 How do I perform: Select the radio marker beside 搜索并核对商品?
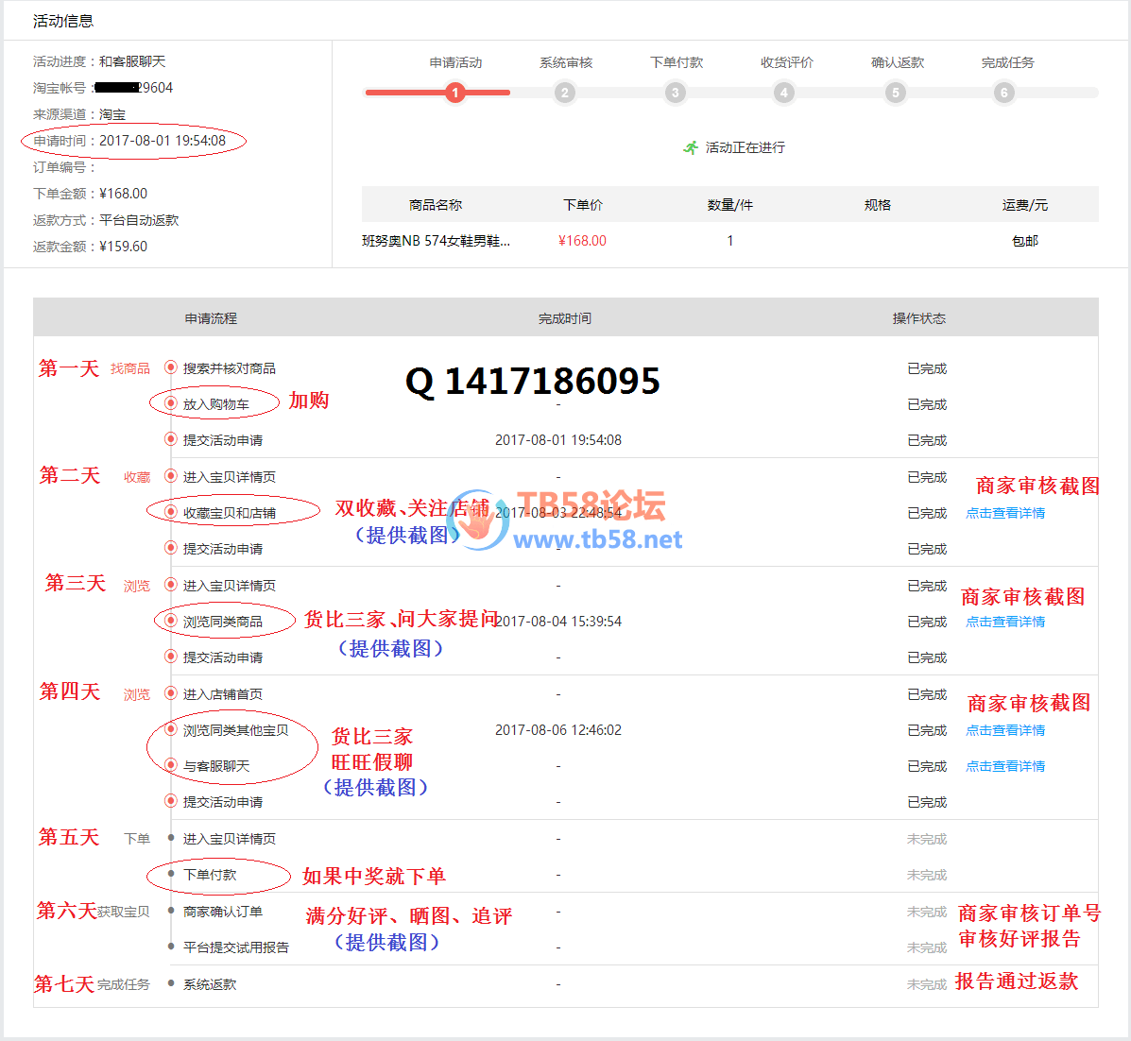coord(171,367)
